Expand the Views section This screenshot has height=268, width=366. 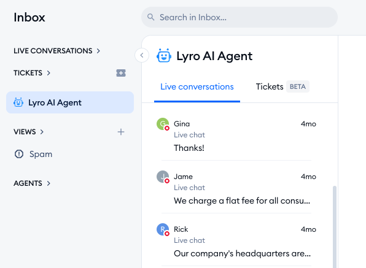point(28,132)
